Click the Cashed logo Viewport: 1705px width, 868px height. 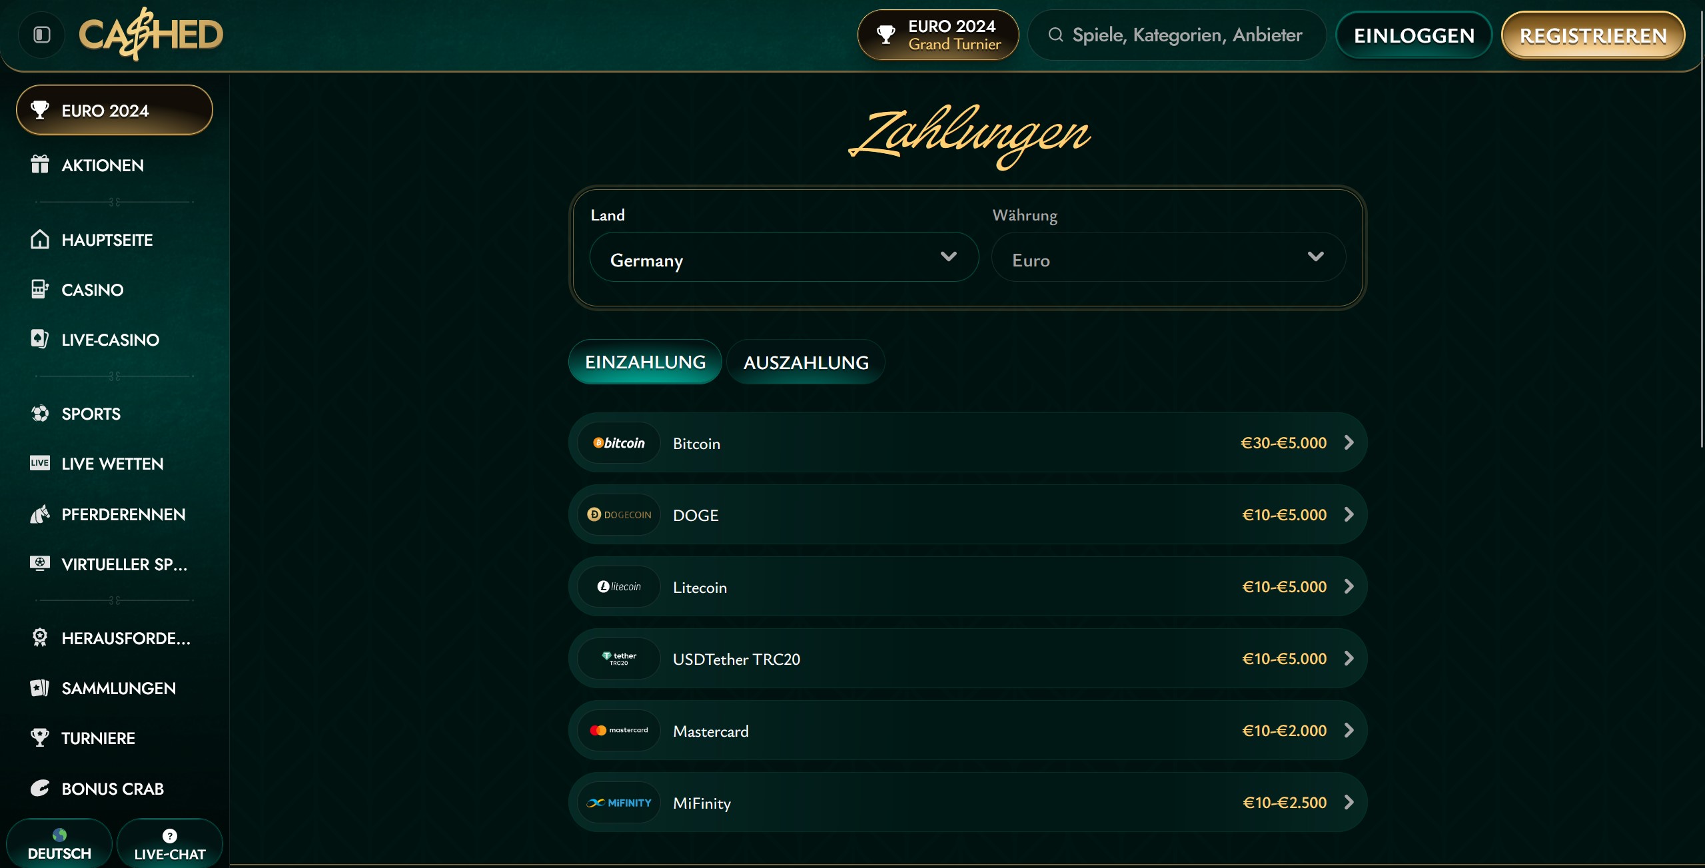pos(151,35)
